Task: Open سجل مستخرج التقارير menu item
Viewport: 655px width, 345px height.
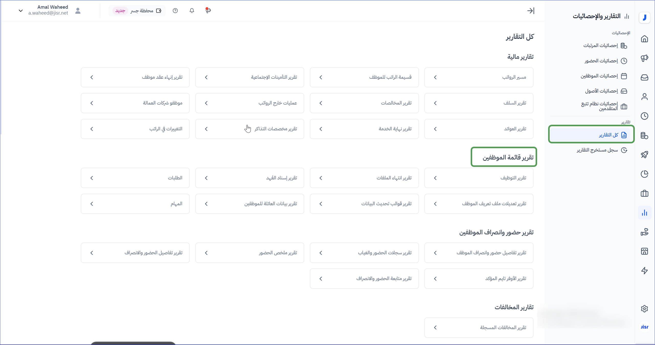Action: tap(597, 150)
